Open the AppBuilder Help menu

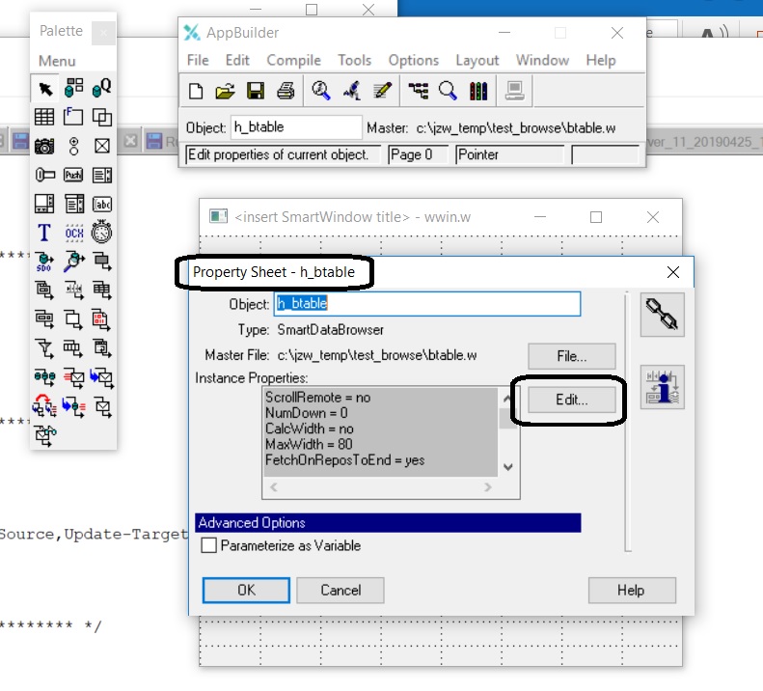(x=601, y=60)
